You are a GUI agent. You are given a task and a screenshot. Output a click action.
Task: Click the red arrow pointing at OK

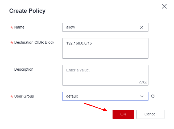(96, 107)
